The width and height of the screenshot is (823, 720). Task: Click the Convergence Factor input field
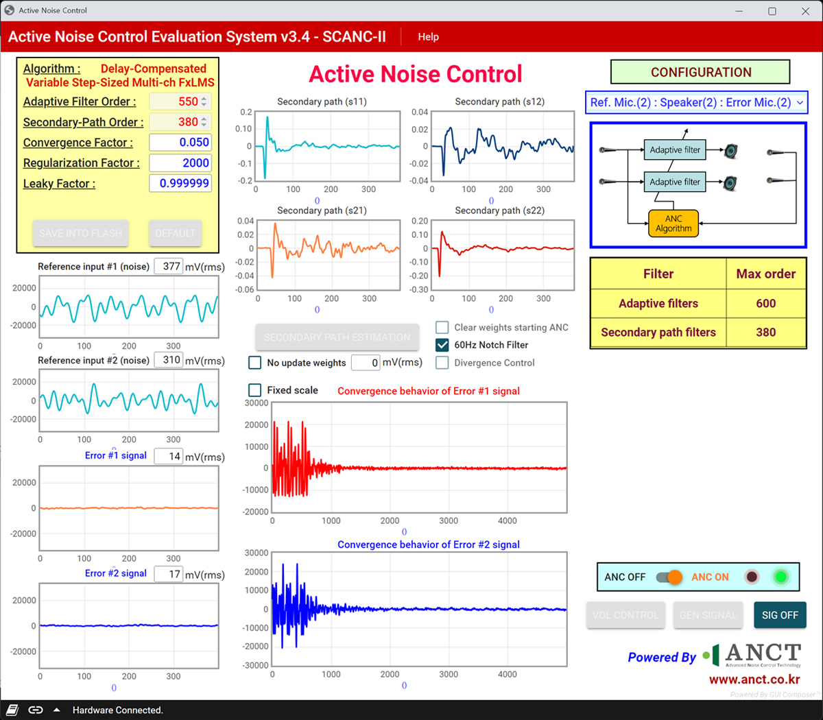[180, 143]
